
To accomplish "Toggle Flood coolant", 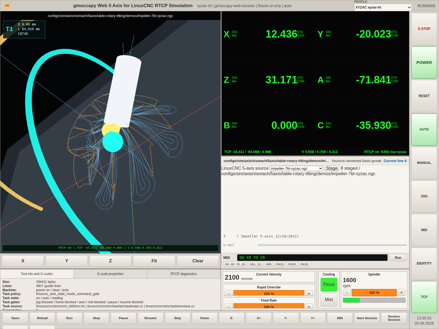I will 329,285.
